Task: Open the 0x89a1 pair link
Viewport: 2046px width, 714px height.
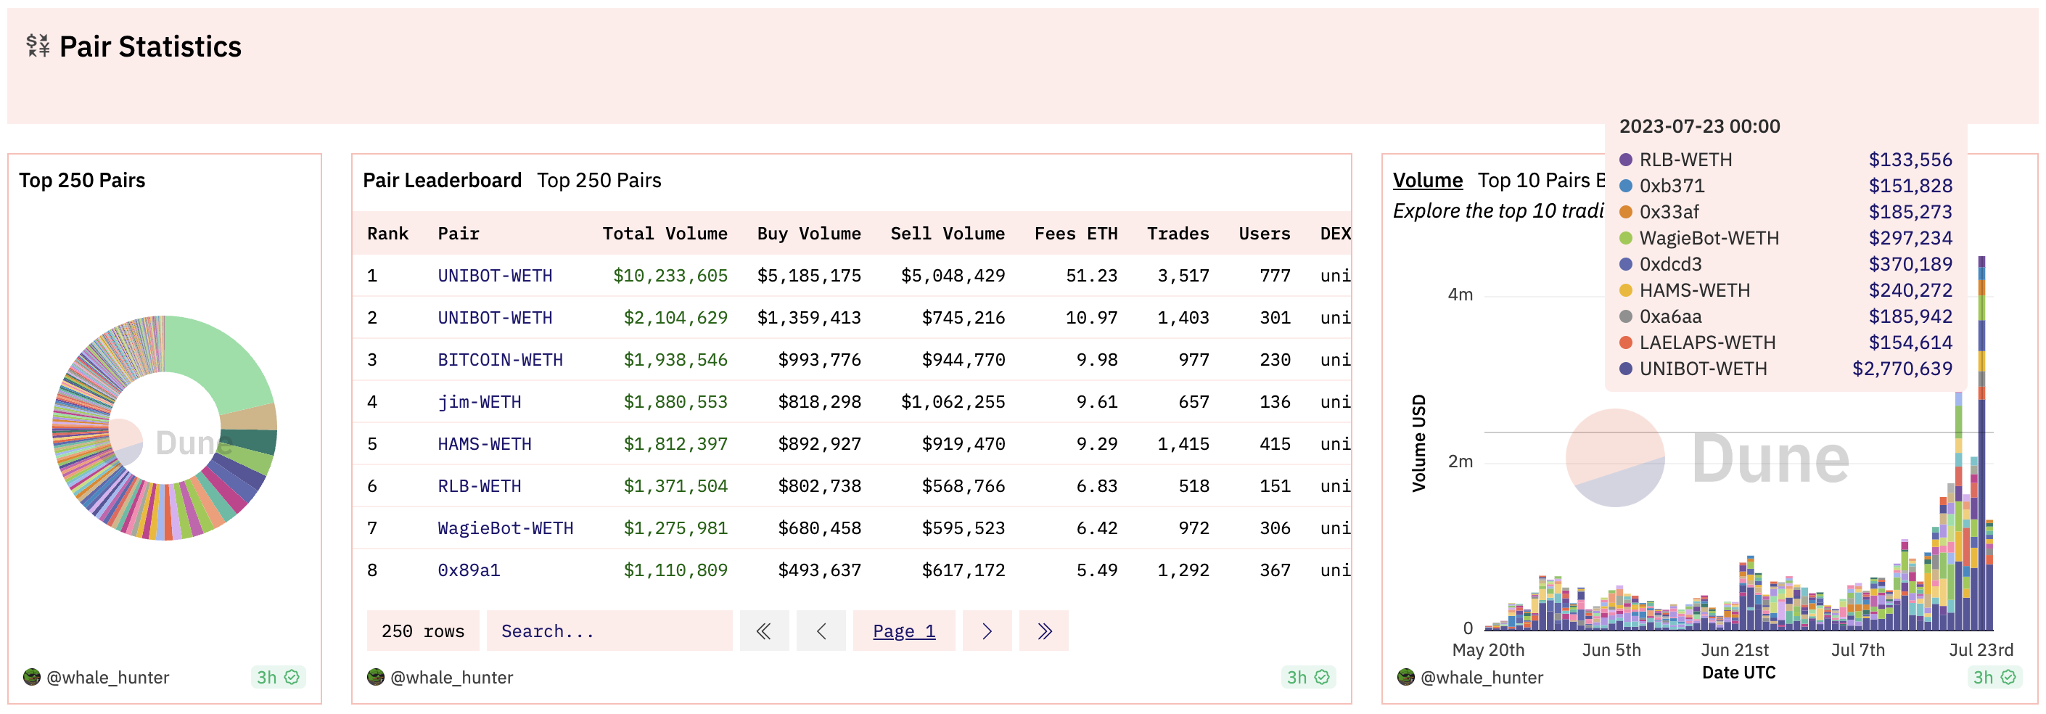Action: click(x=469, y=570)
